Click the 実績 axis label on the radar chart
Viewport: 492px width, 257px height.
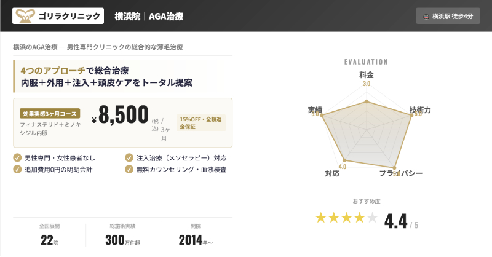coord(315,109)
